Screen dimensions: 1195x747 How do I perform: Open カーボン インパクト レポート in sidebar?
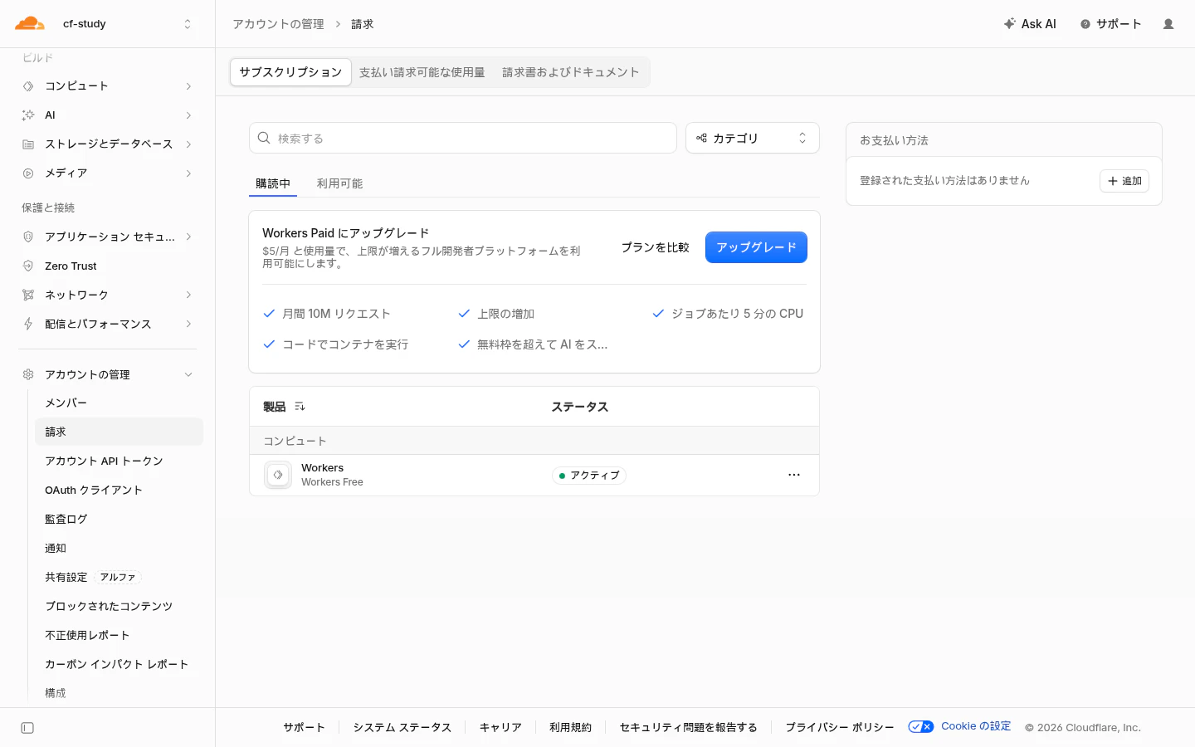coord(119,664)
